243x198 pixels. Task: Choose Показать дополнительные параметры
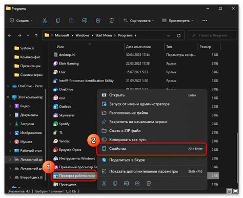click(152, 171)
